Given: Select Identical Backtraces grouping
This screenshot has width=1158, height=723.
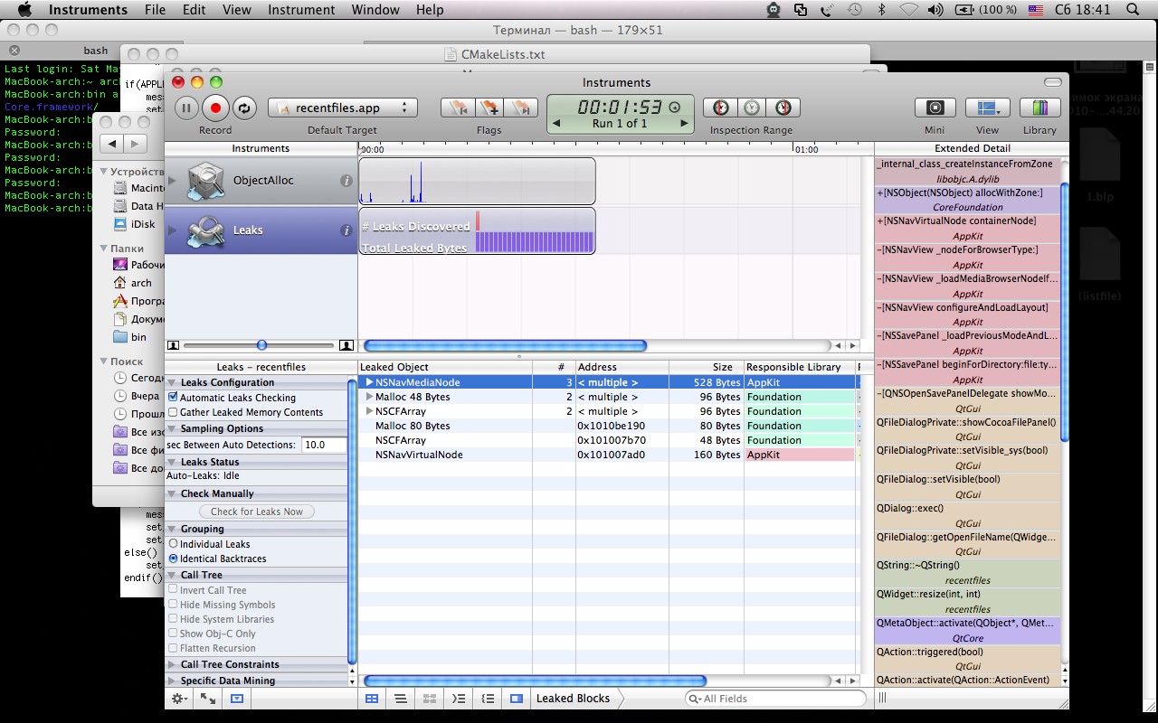Looking at the screenshot, I should [x=173, y=559].
